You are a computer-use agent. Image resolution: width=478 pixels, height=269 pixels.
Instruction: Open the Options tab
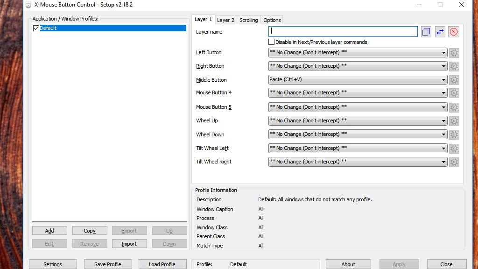(x=272, y=20)
